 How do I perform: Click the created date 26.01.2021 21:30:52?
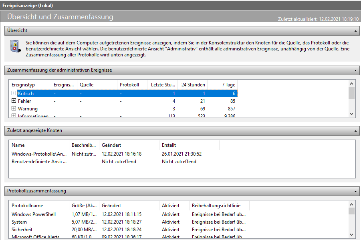point(182,154)
